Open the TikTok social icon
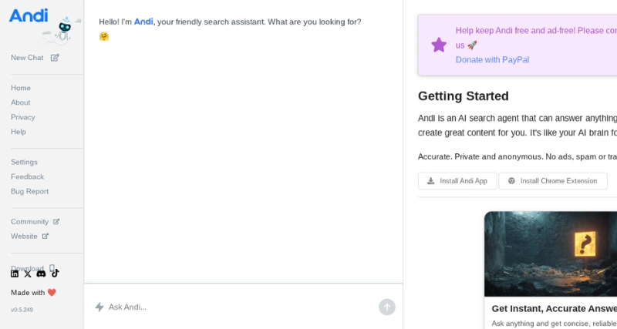617x329 pixels. coord(55,274)
